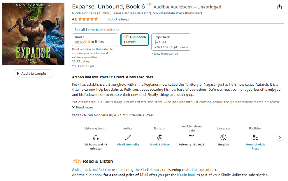Click the Expanse book cover image
Viewport: 288px width, 181px height.
coord(33,34)
